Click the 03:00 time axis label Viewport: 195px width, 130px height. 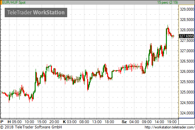click(72, 122)
